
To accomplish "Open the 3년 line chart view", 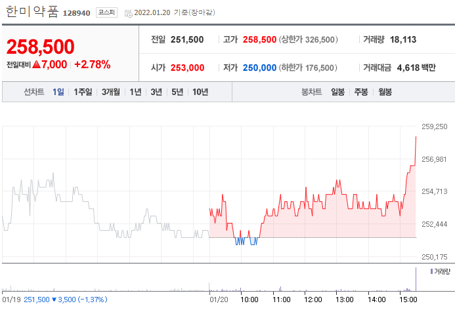I will pyautogui.click(x=156, y=92).
